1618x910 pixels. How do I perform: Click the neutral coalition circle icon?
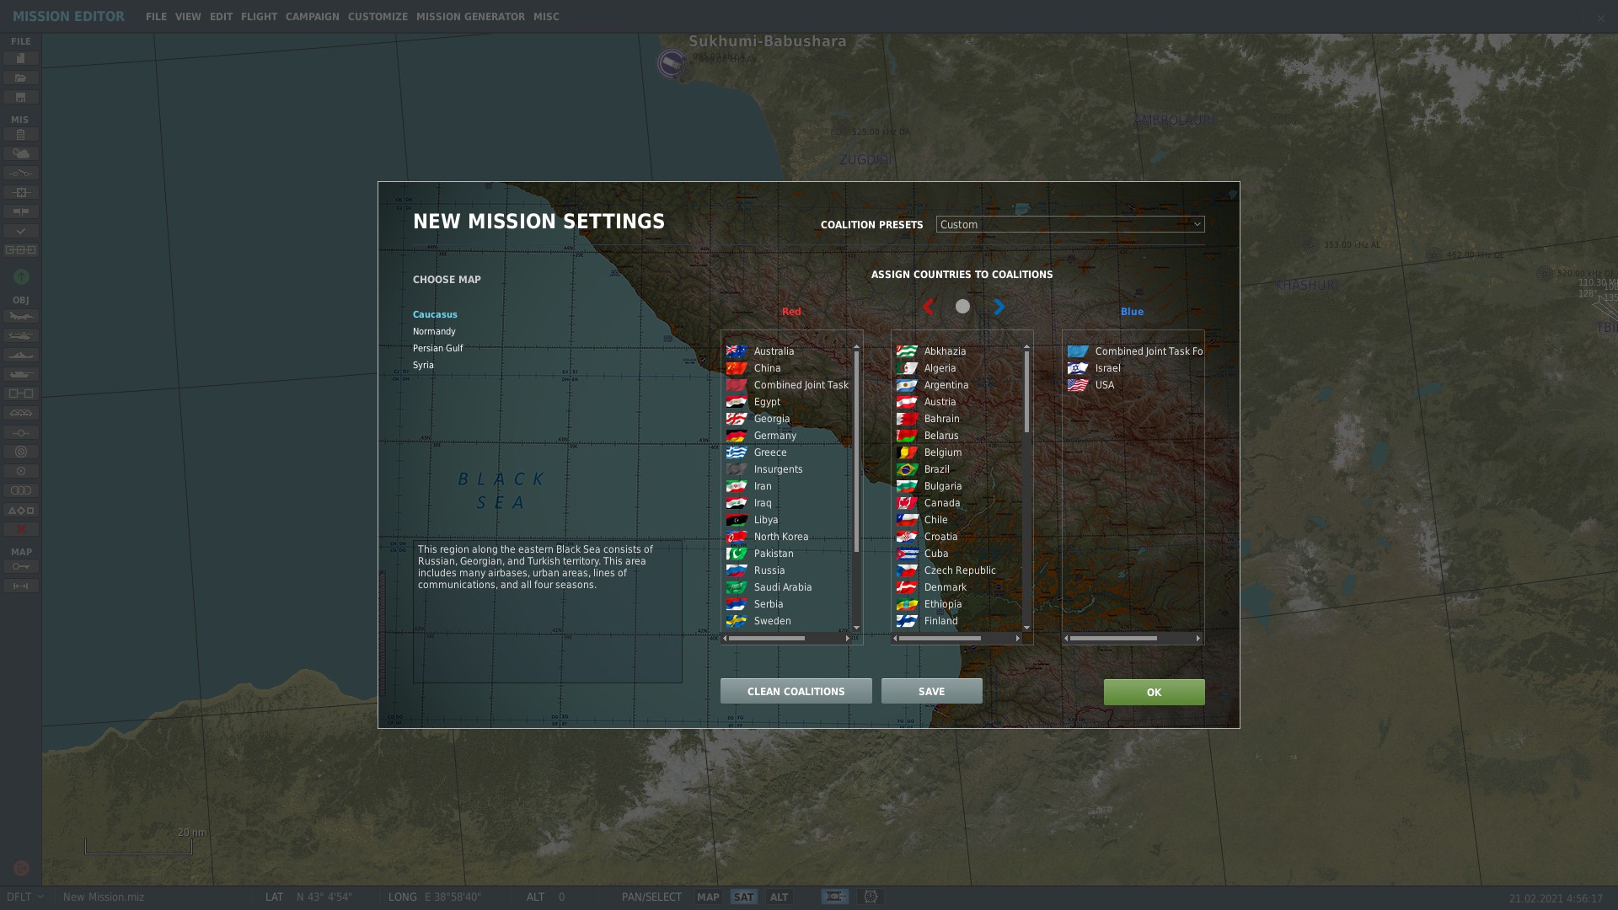[962, 307]
